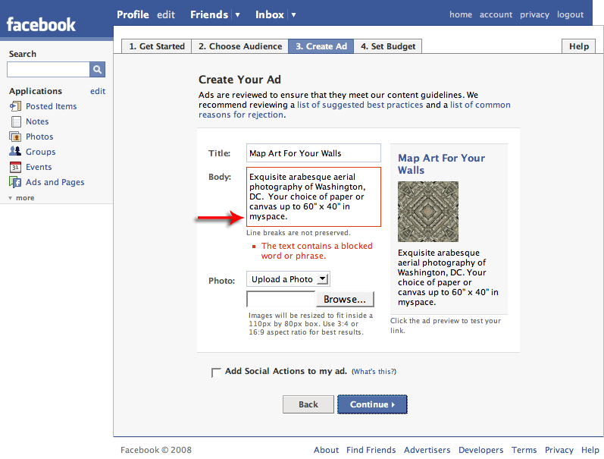604x459 pixels.
Task: Open Groups link in sidebar
Action: coord(40,152)
